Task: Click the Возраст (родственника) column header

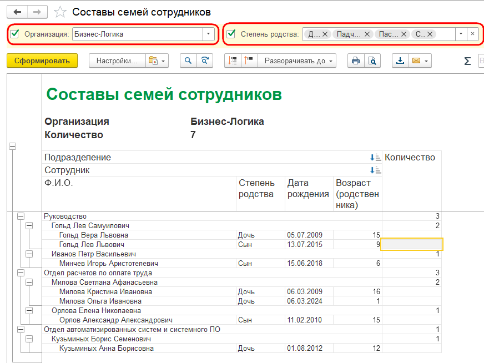Action: (x=357, y=194)
